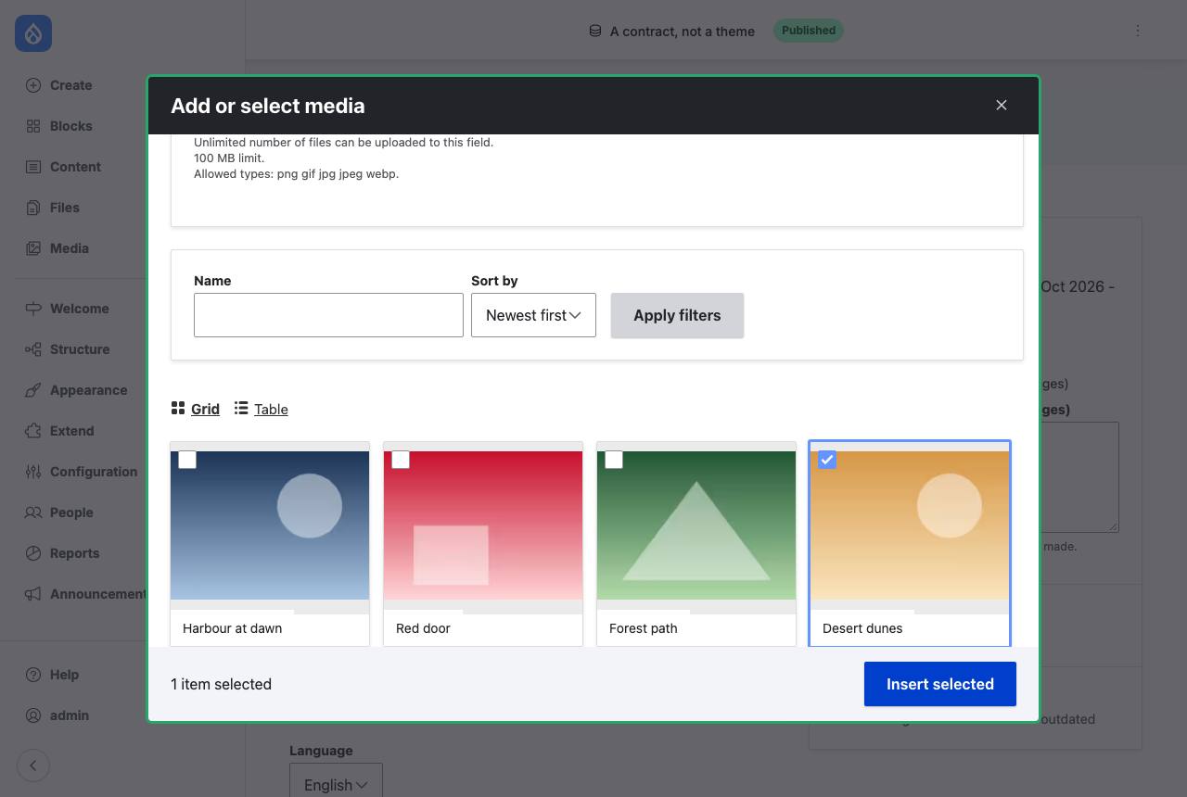1187x797 pixels.
Task: Click the Insert selected button
Action: [940, 684]
